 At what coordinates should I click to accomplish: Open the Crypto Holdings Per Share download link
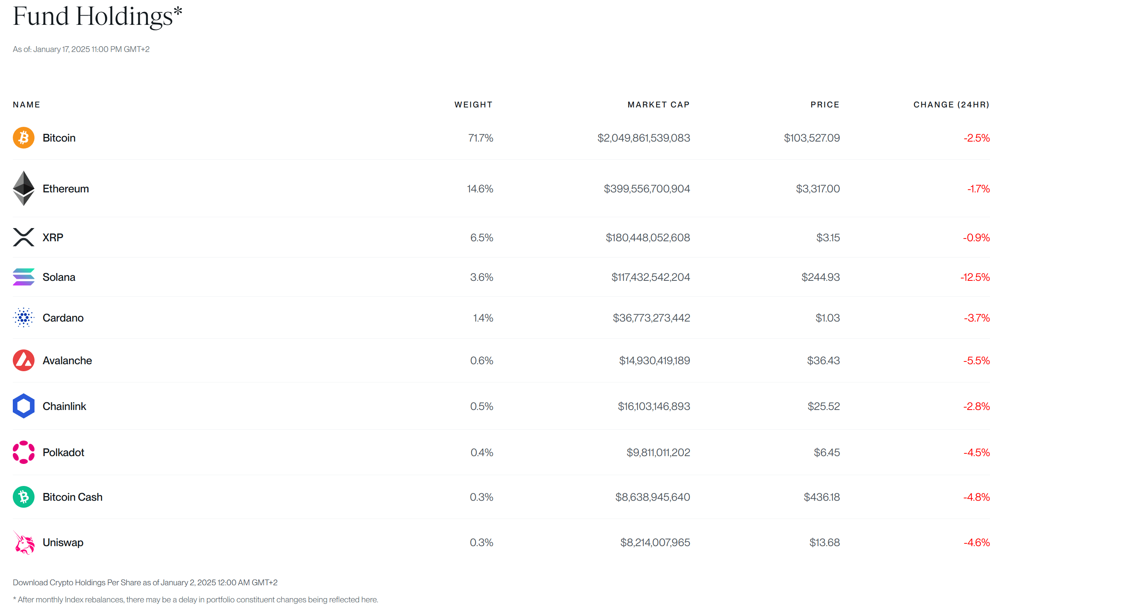pyautogui.click(x=145, y=582)
